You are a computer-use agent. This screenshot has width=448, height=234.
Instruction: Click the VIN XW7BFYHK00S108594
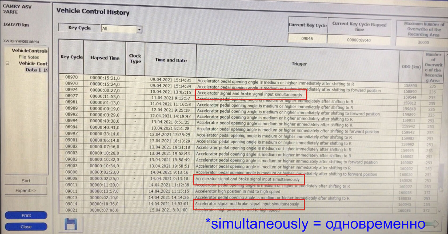[21, 42]
